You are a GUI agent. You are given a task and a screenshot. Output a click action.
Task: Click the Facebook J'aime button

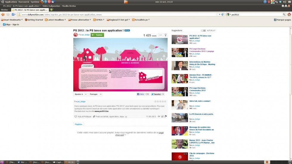point(141,94)
